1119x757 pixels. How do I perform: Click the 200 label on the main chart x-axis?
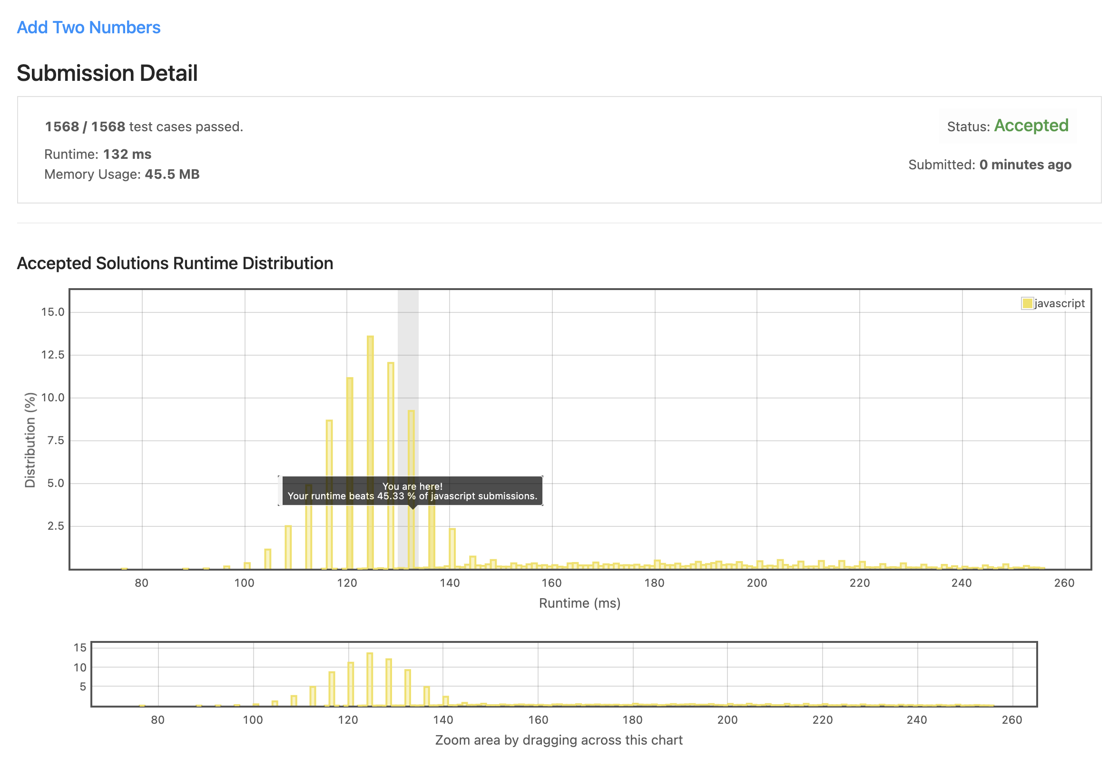(x=756, y=583)
